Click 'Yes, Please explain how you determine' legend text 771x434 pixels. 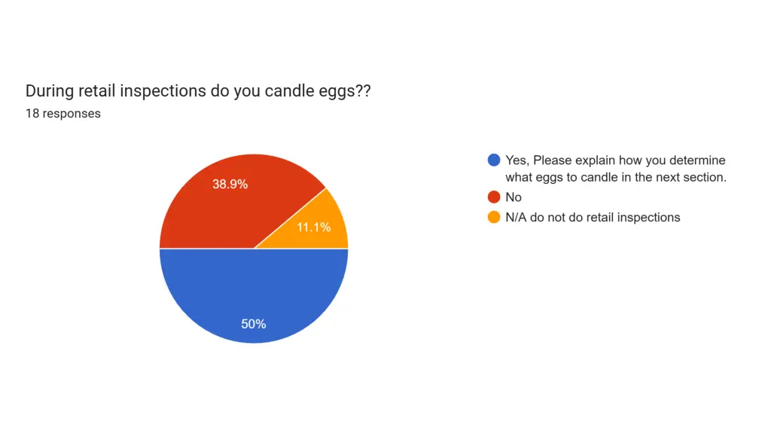615,160
